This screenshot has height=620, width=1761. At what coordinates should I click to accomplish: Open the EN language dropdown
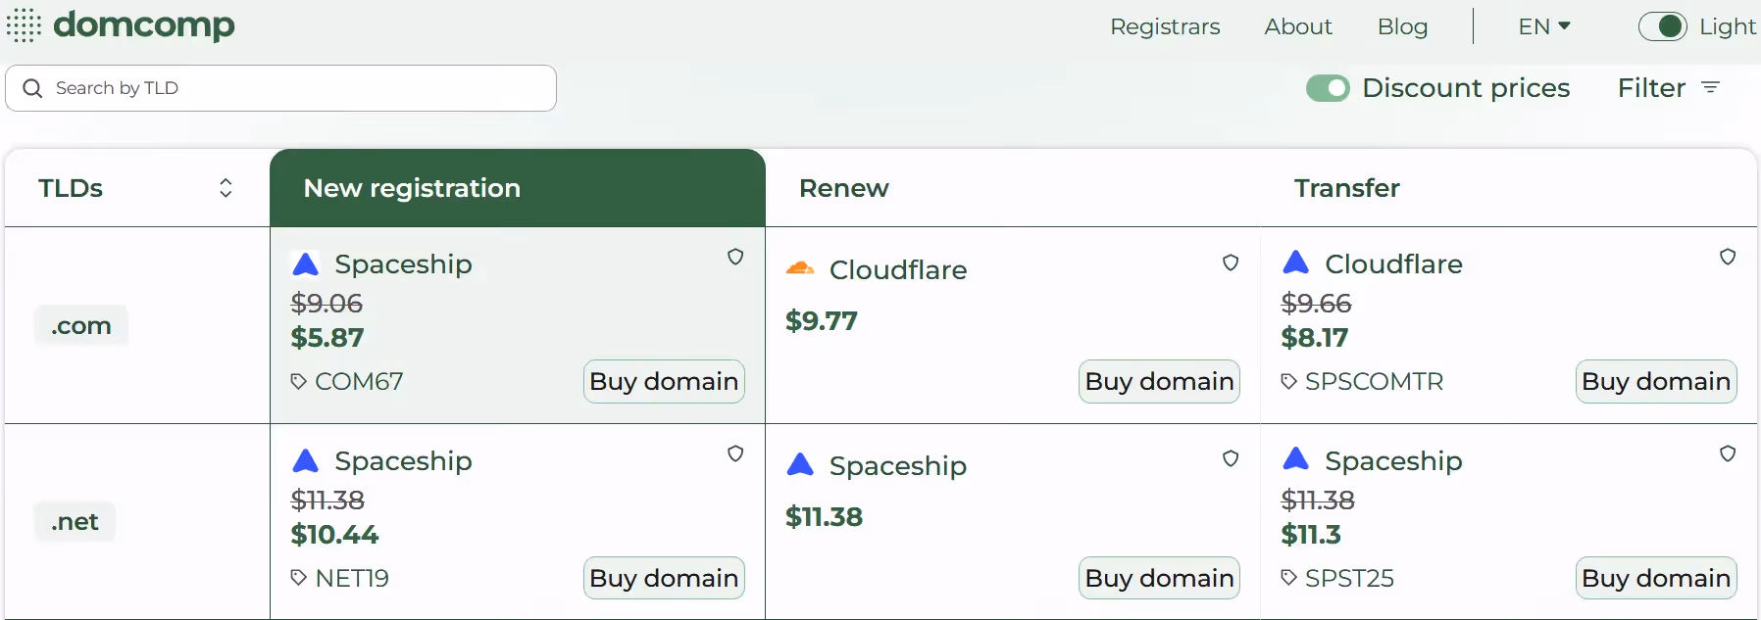1544,26
